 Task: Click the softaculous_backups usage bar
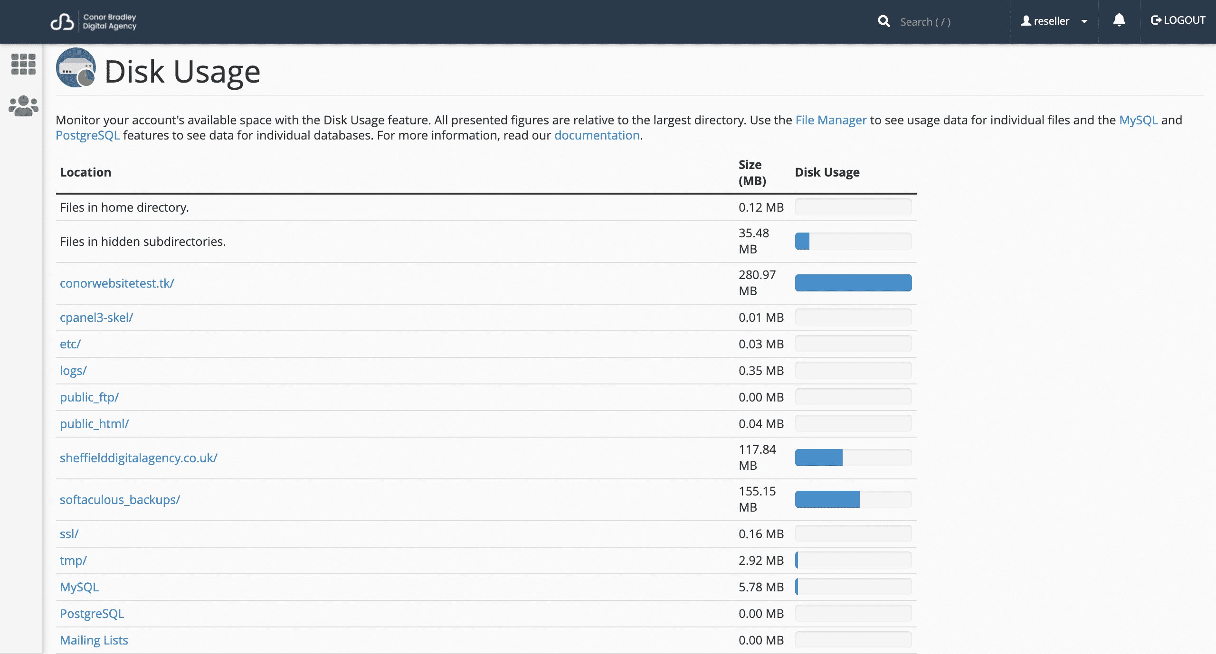853,499
